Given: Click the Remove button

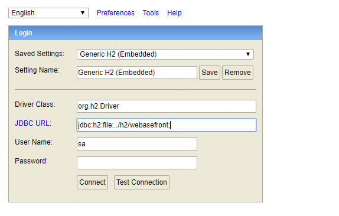Looking at the screenshot, I should [x=237, y=73].
